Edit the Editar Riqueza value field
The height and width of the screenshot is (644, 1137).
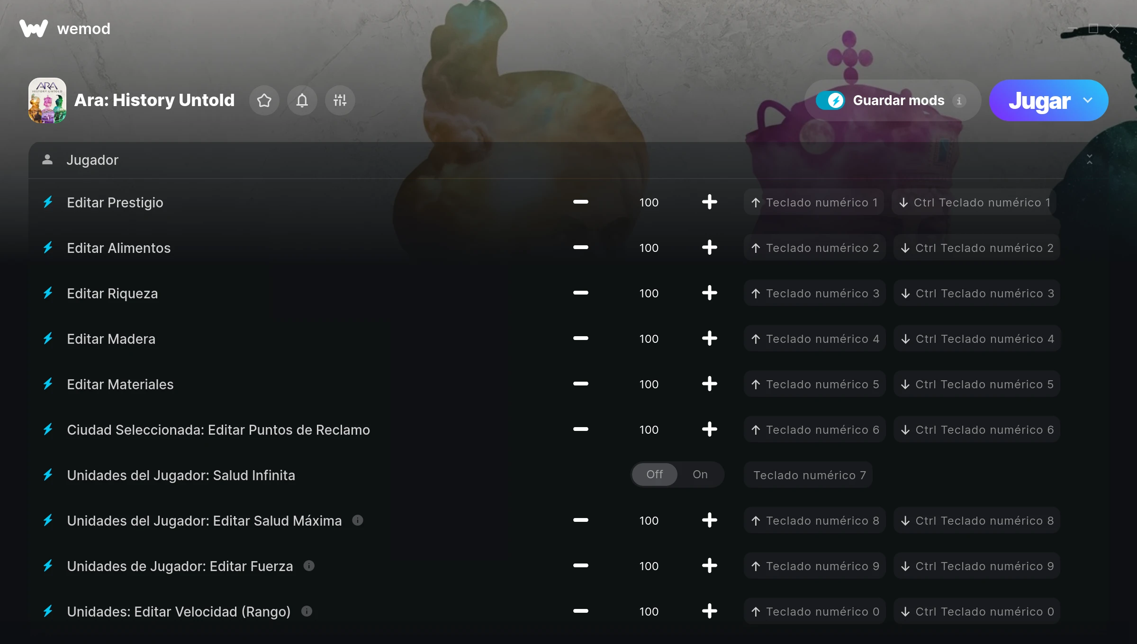tap(649, 294)
